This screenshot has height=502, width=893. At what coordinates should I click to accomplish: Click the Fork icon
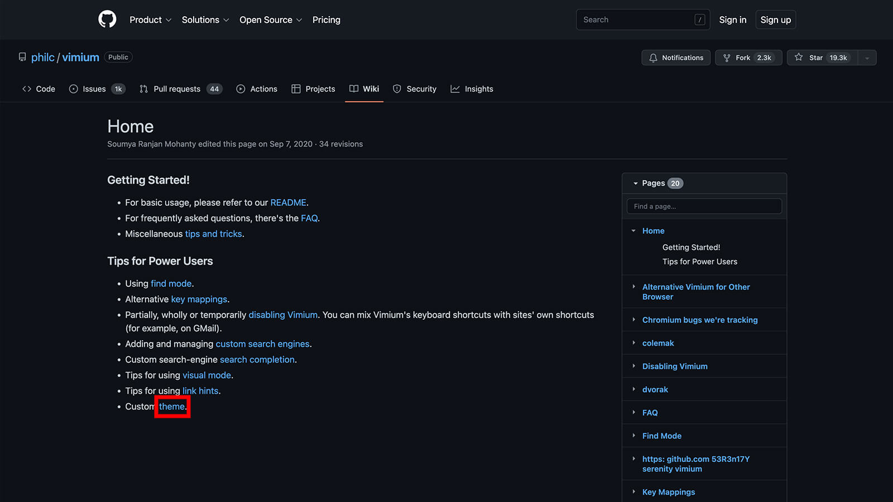point(727,57)
